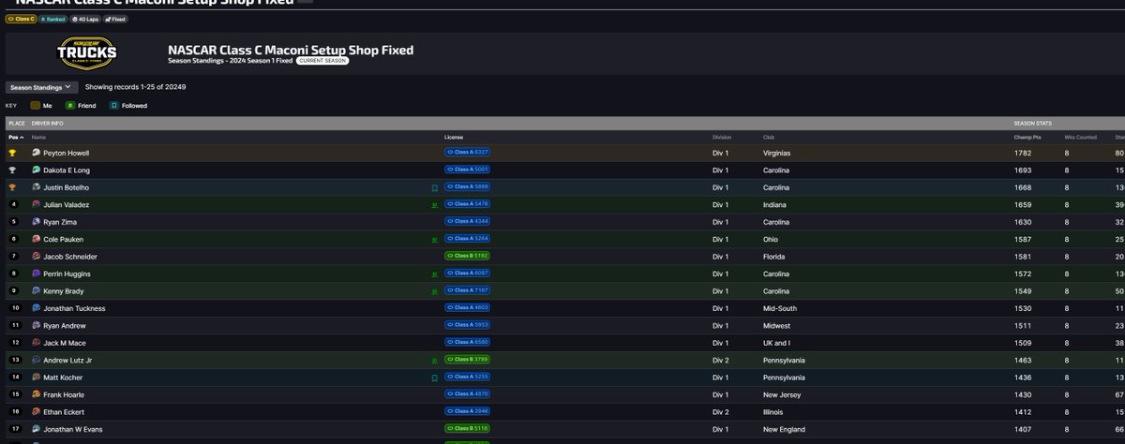Click the Followed key icon in the legend
This screenshot has height=444, width=1125.
113,106
